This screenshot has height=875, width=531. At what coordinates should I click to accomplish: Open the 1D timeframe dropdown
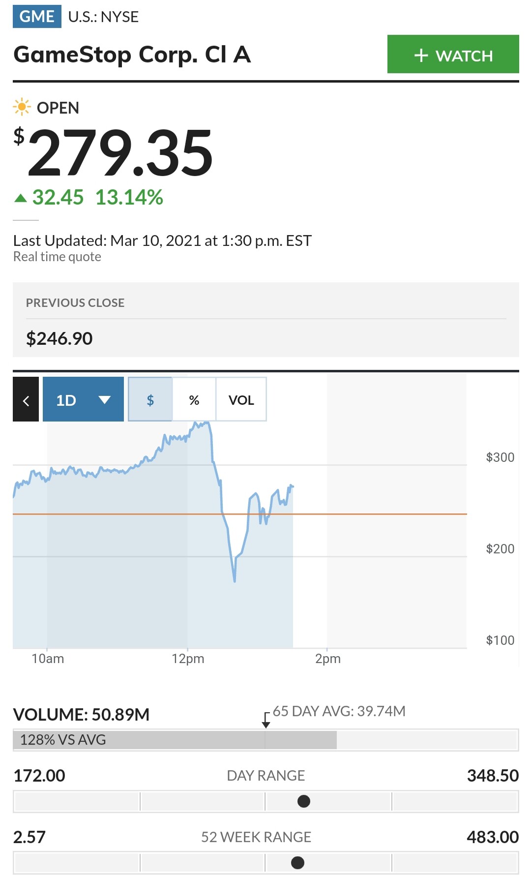83,399
